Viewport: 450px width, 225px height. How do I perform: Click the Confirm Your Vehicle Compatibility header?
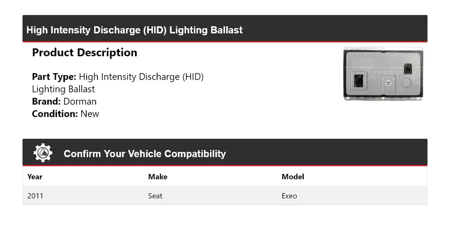[x=145, y=154]
